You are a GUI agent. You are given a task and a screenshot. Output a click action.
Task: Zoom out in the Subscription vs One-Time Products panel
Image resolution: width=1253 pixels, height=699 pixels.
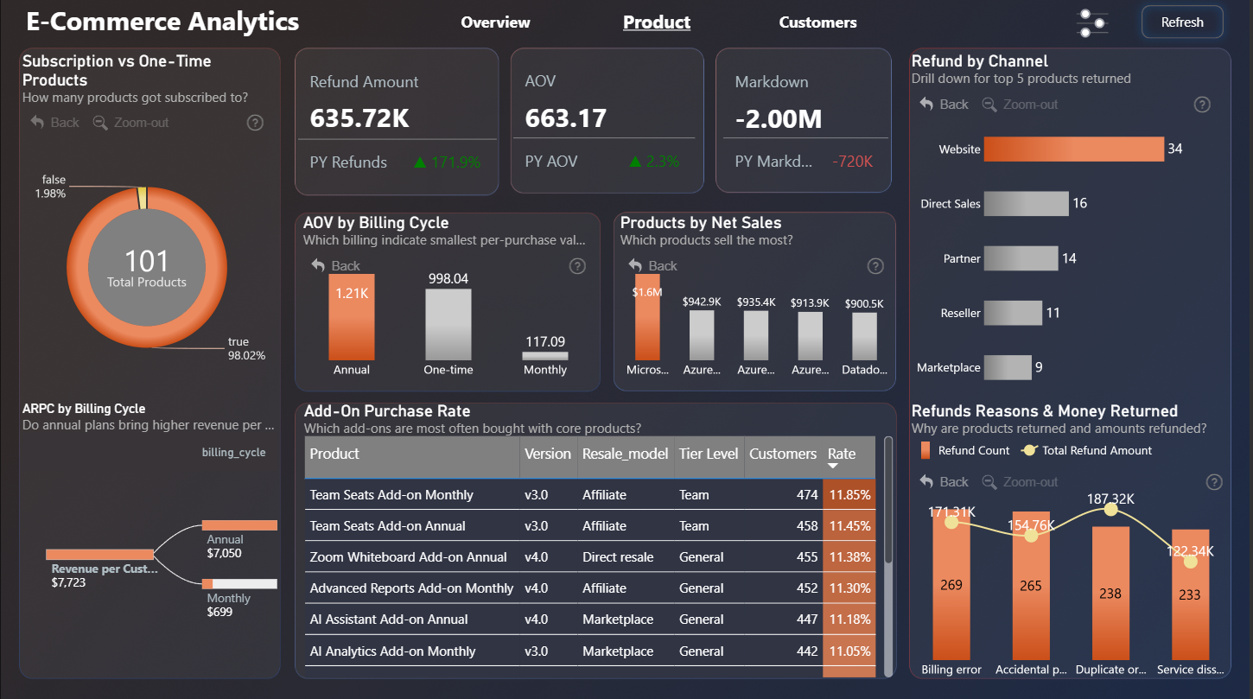(131, 123)
